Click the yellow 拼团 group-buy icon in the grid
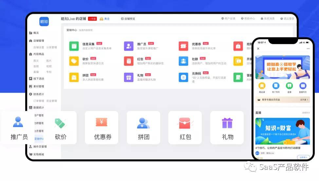 (74, 77)
